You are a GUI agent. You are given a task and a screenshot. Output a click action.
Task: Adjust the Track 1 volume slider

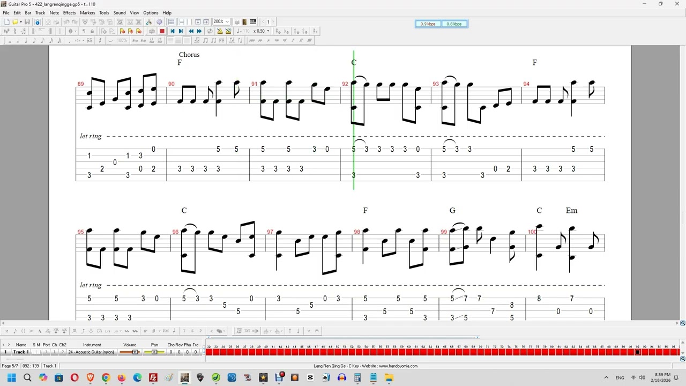(130, 352)
